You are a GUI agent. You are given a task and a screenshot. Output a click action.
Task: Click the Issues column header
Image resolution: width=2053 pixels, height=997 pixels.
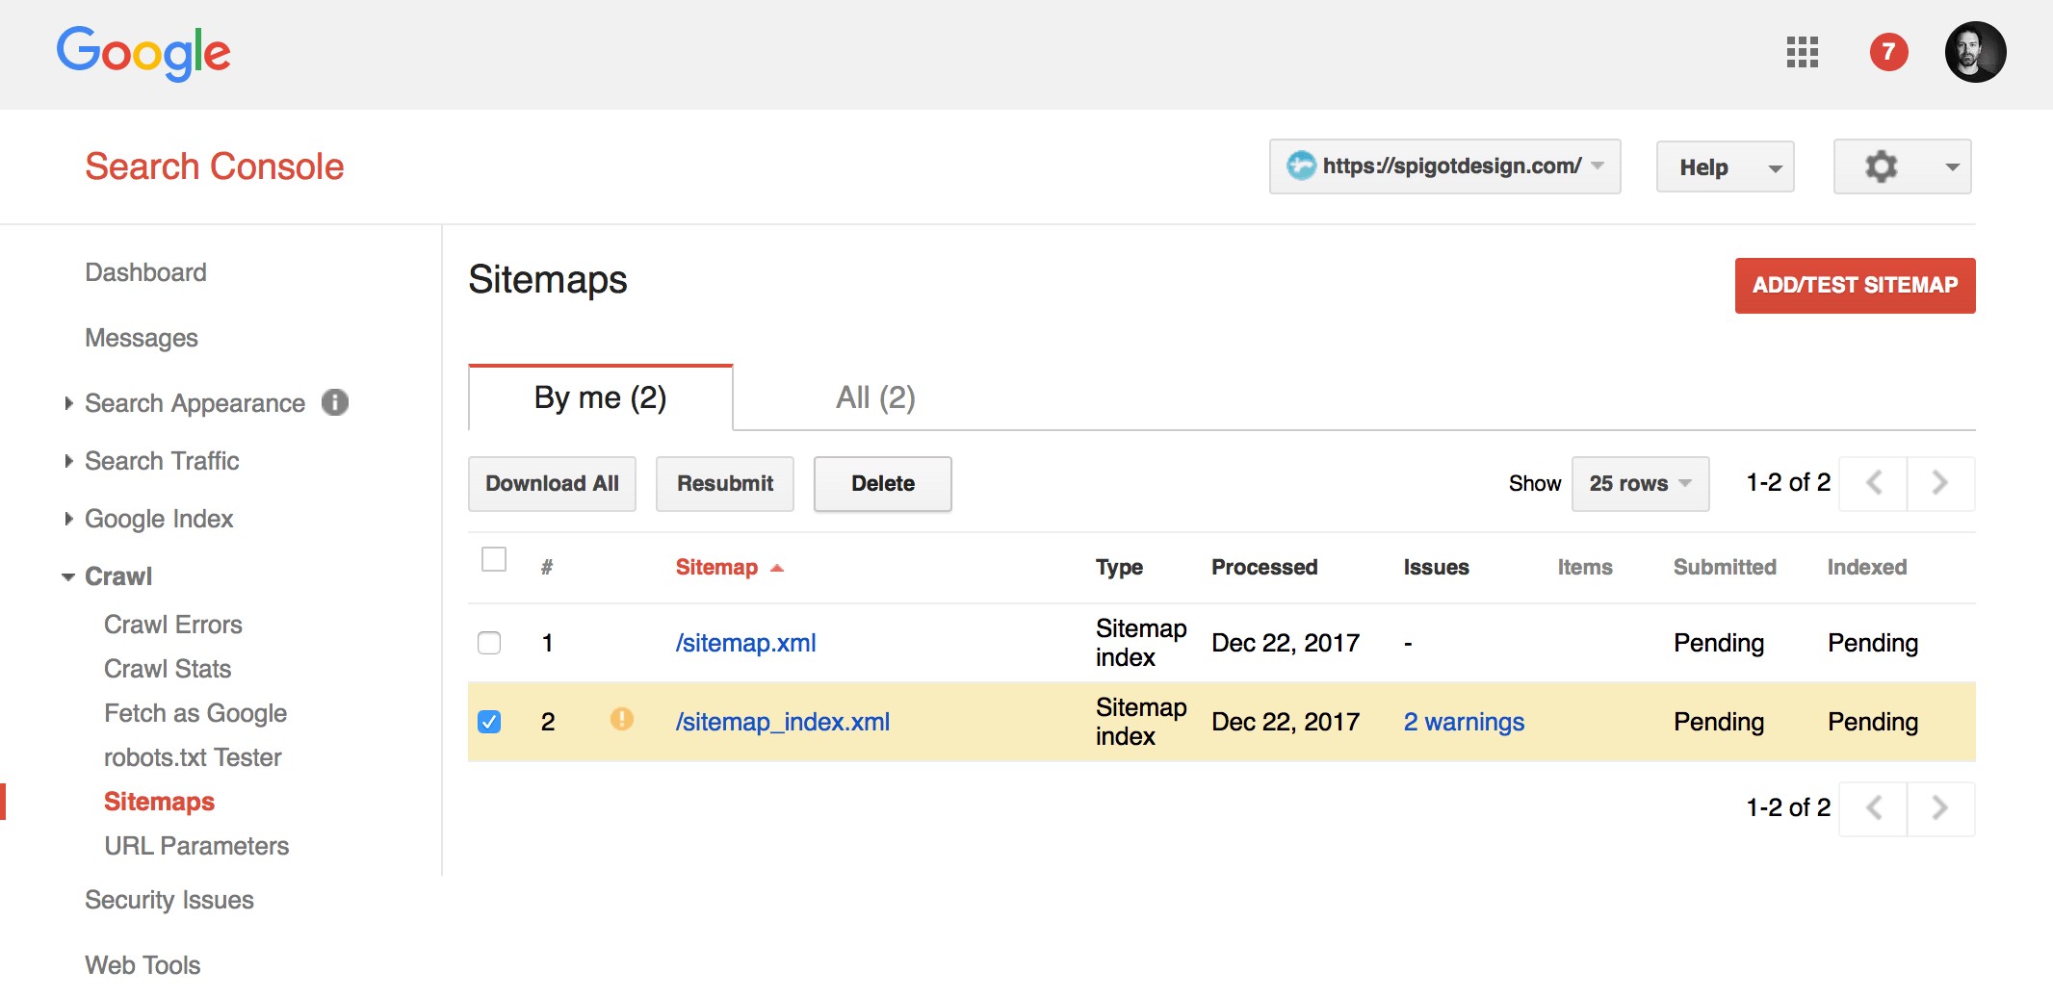tap(1436, 568)
